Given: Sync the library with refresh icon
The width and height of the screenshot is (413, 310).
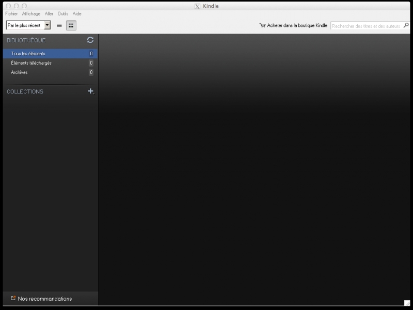Looking at the screenshot, I should [x=90, y=40].
